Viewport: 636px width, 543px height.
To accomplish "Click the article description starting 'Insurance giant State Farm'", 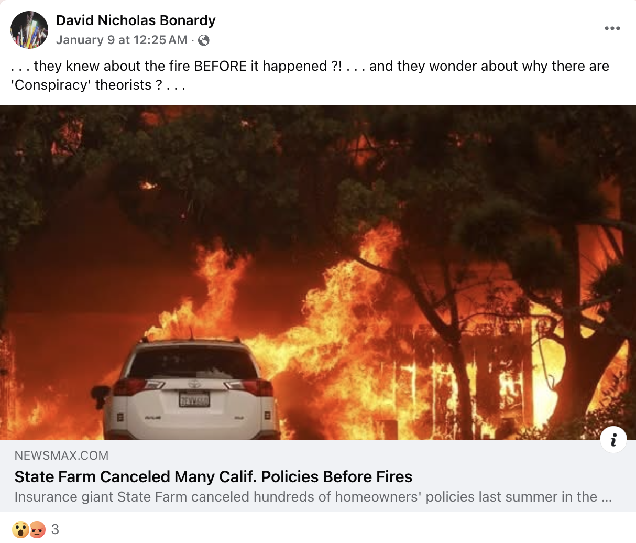I will (313, 497).
